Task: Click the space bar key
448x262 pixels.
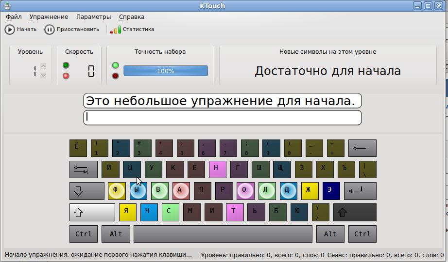Action: pyautogui.click(x=223, y=234)
